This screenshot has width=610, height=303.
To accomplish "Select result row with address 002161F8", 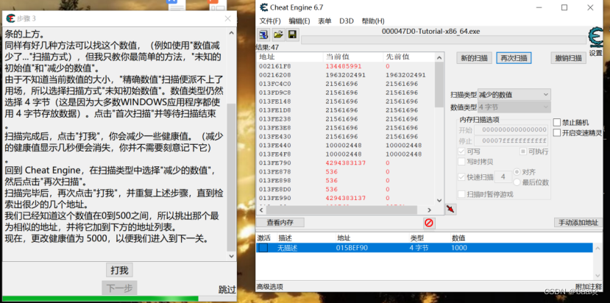I will point(345,66).
